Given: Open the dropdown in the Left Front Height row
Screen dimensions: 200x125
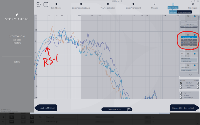Looking at the screenshot, I should pos(105,122).
